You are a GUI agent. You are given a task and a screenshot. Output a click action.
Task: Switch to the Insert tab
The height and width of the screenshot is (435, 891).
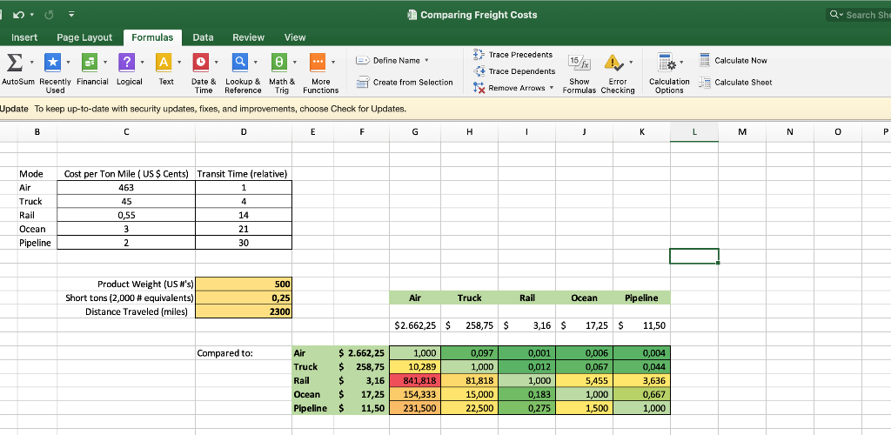tap(24, 37)
